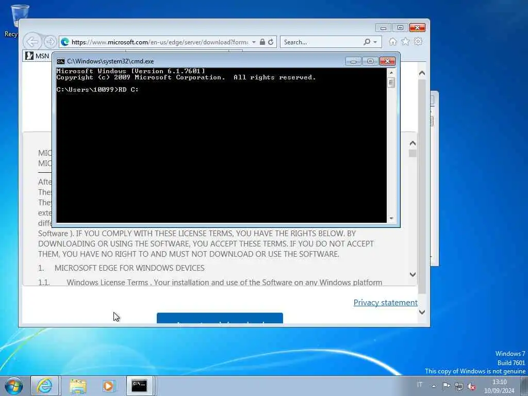Minimize the Internet Explorer window
The image size is (528, 396).
(383, 28)
